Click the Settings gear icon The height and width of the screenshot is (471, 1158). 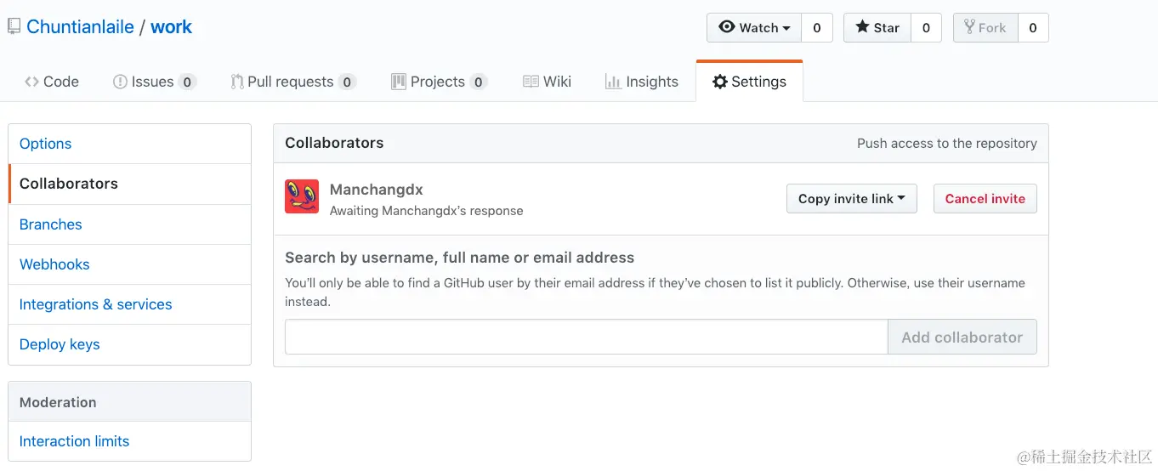(x=720, y=82)
